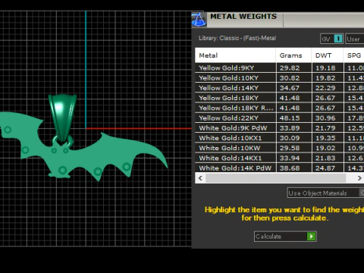Screen dimensions: 364x273
Task: Sort by the Grams column header
Action: point(293,55)
